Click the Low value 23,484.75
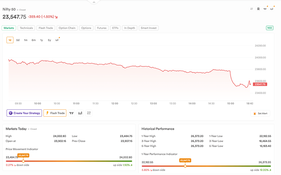 [x=126, y=136]
